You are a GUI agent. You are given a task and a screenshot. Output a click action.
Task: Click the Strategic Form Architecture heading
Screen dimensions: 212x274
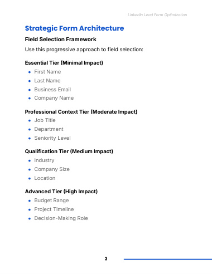(74, 28)
